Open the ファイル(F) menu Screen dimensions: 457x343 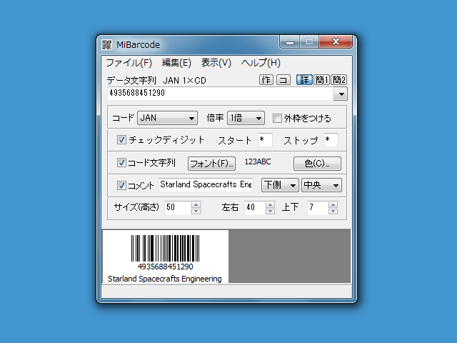(129, 63)
